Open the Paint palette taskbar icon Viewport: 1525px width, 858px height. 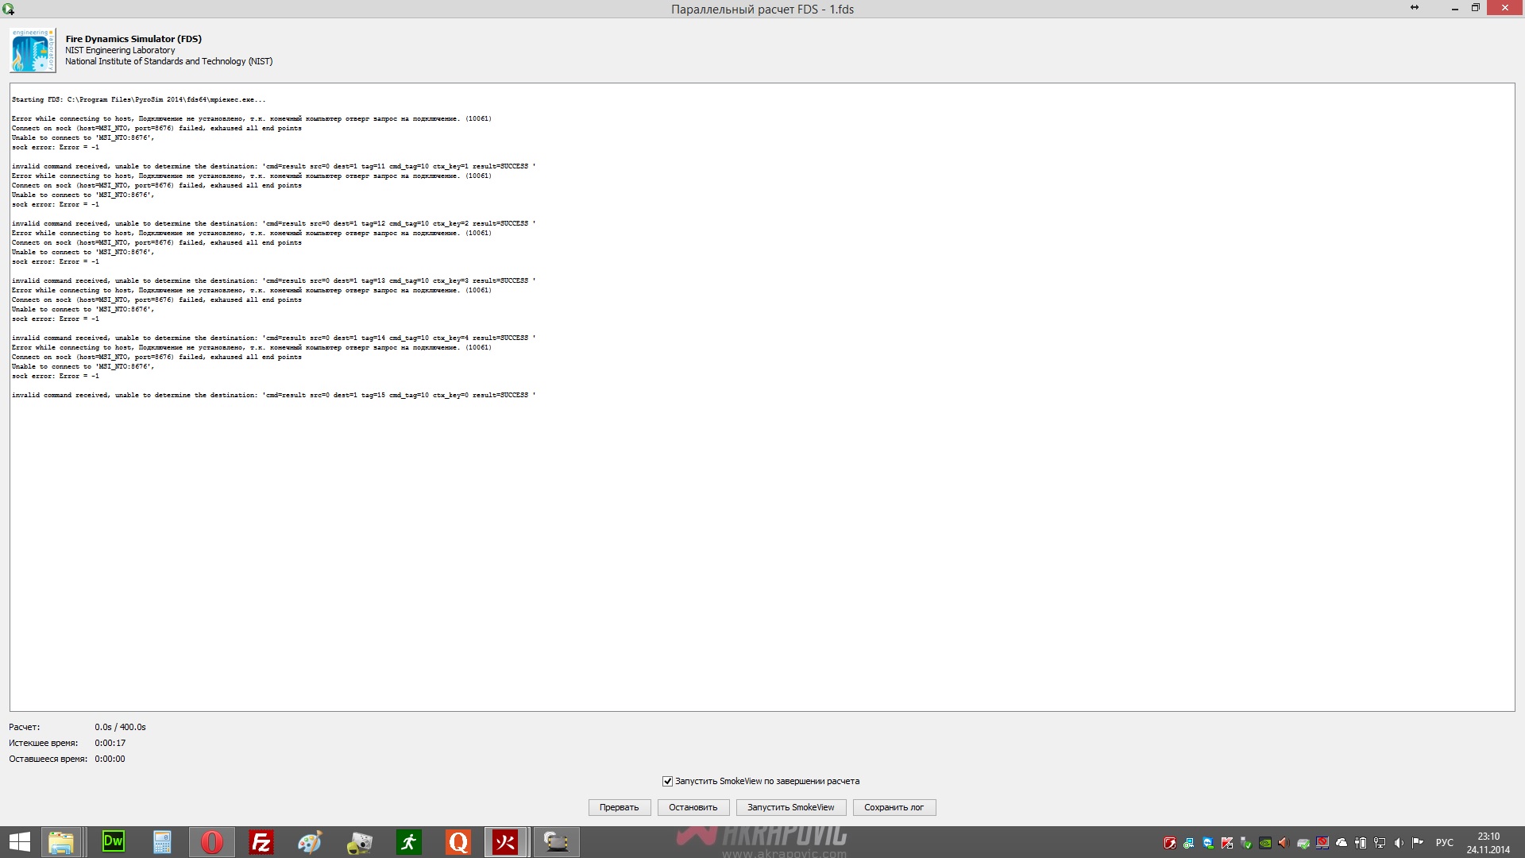point(310,842)
